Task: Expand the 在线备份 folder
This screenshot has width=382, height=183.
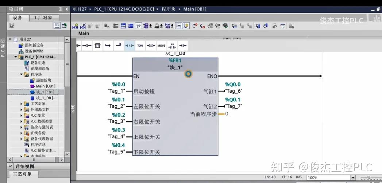Action: point(22,133)
